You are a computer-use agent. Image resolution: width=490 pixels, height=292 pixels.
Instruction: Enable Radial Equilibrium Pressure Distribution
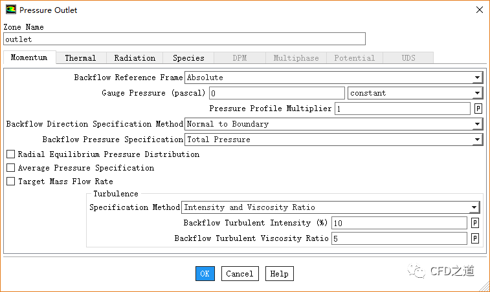coord(11,154)
